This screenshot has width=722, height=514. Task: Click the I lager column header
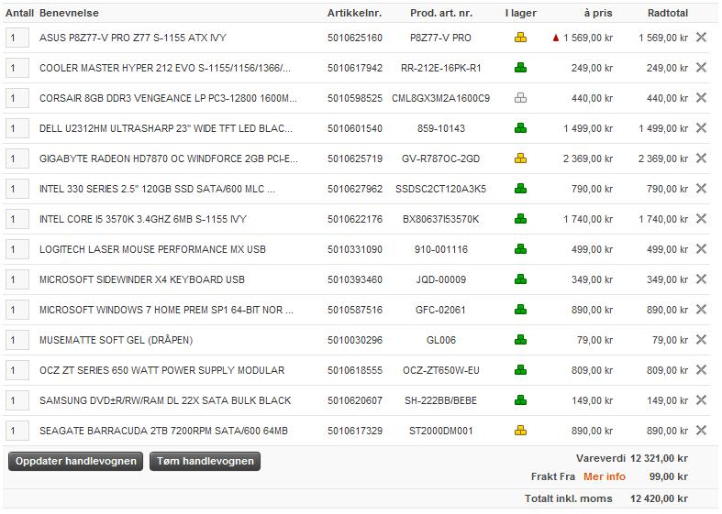click(521, 13)
